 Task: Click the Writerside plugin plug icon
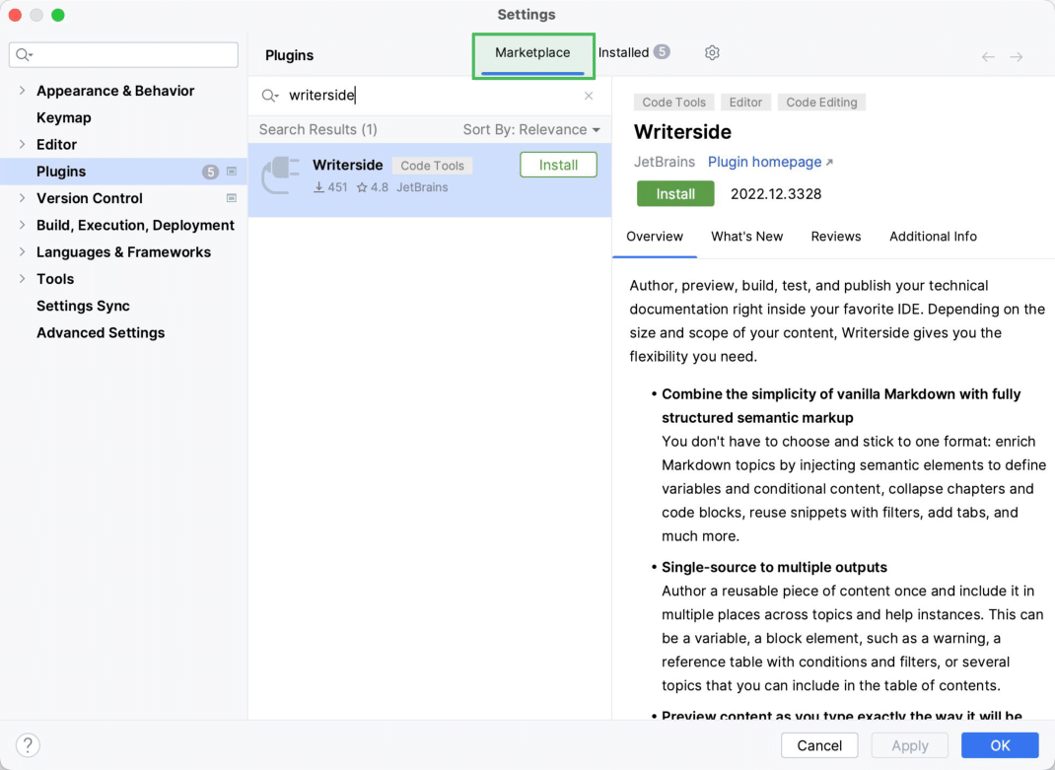coord(280,176)
